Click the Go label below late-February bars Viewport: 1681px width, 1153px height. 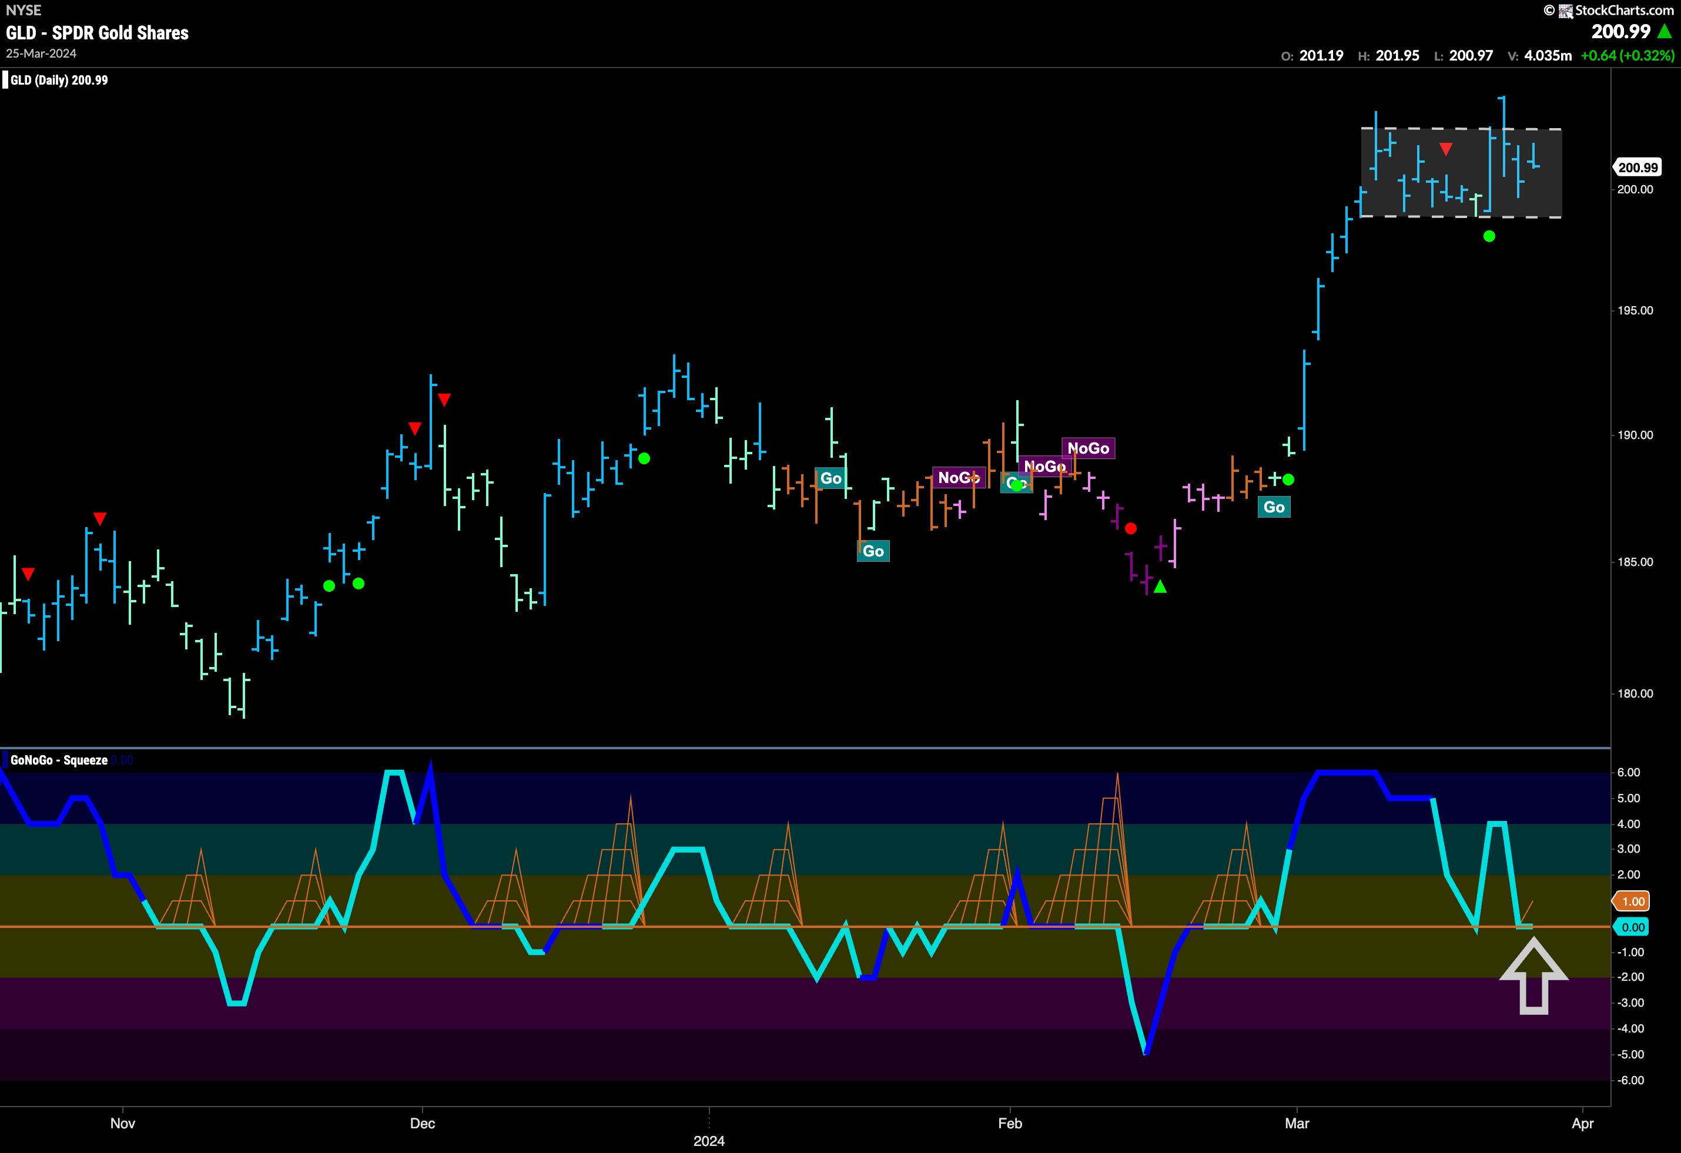[x=1274, y=507]
